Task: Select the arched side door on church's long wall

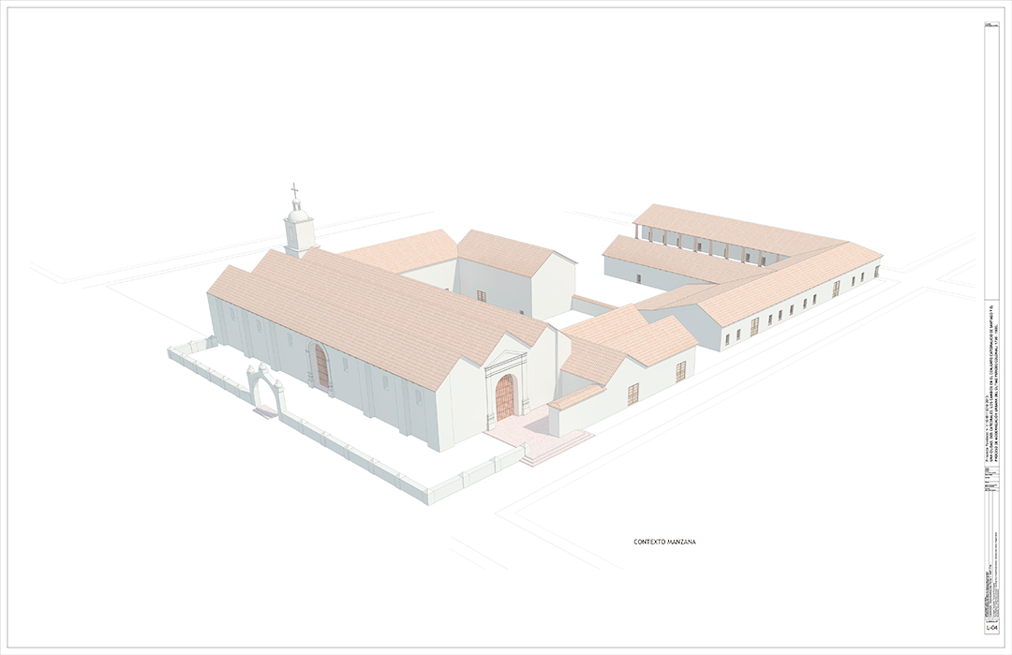Action: pos(321,366)
